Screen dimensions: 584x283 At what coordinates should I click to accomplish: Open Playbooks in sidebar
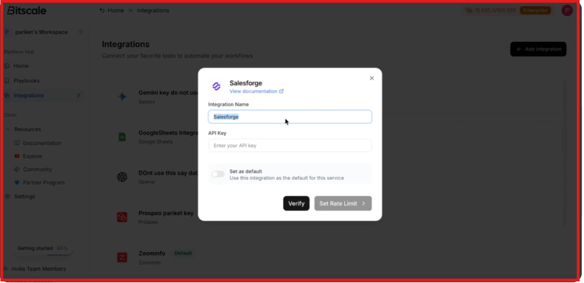coord(26,81)
